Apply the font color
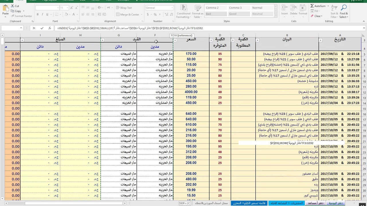Viewport: 367px width, 206px height. 73,15
